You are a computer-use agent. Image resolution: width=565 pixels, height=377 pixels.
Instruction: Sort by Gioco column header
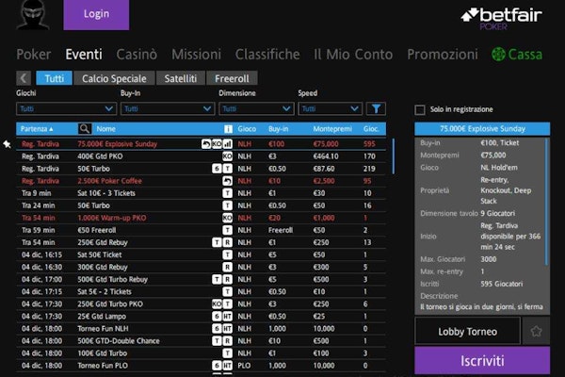tap(247, 129)
